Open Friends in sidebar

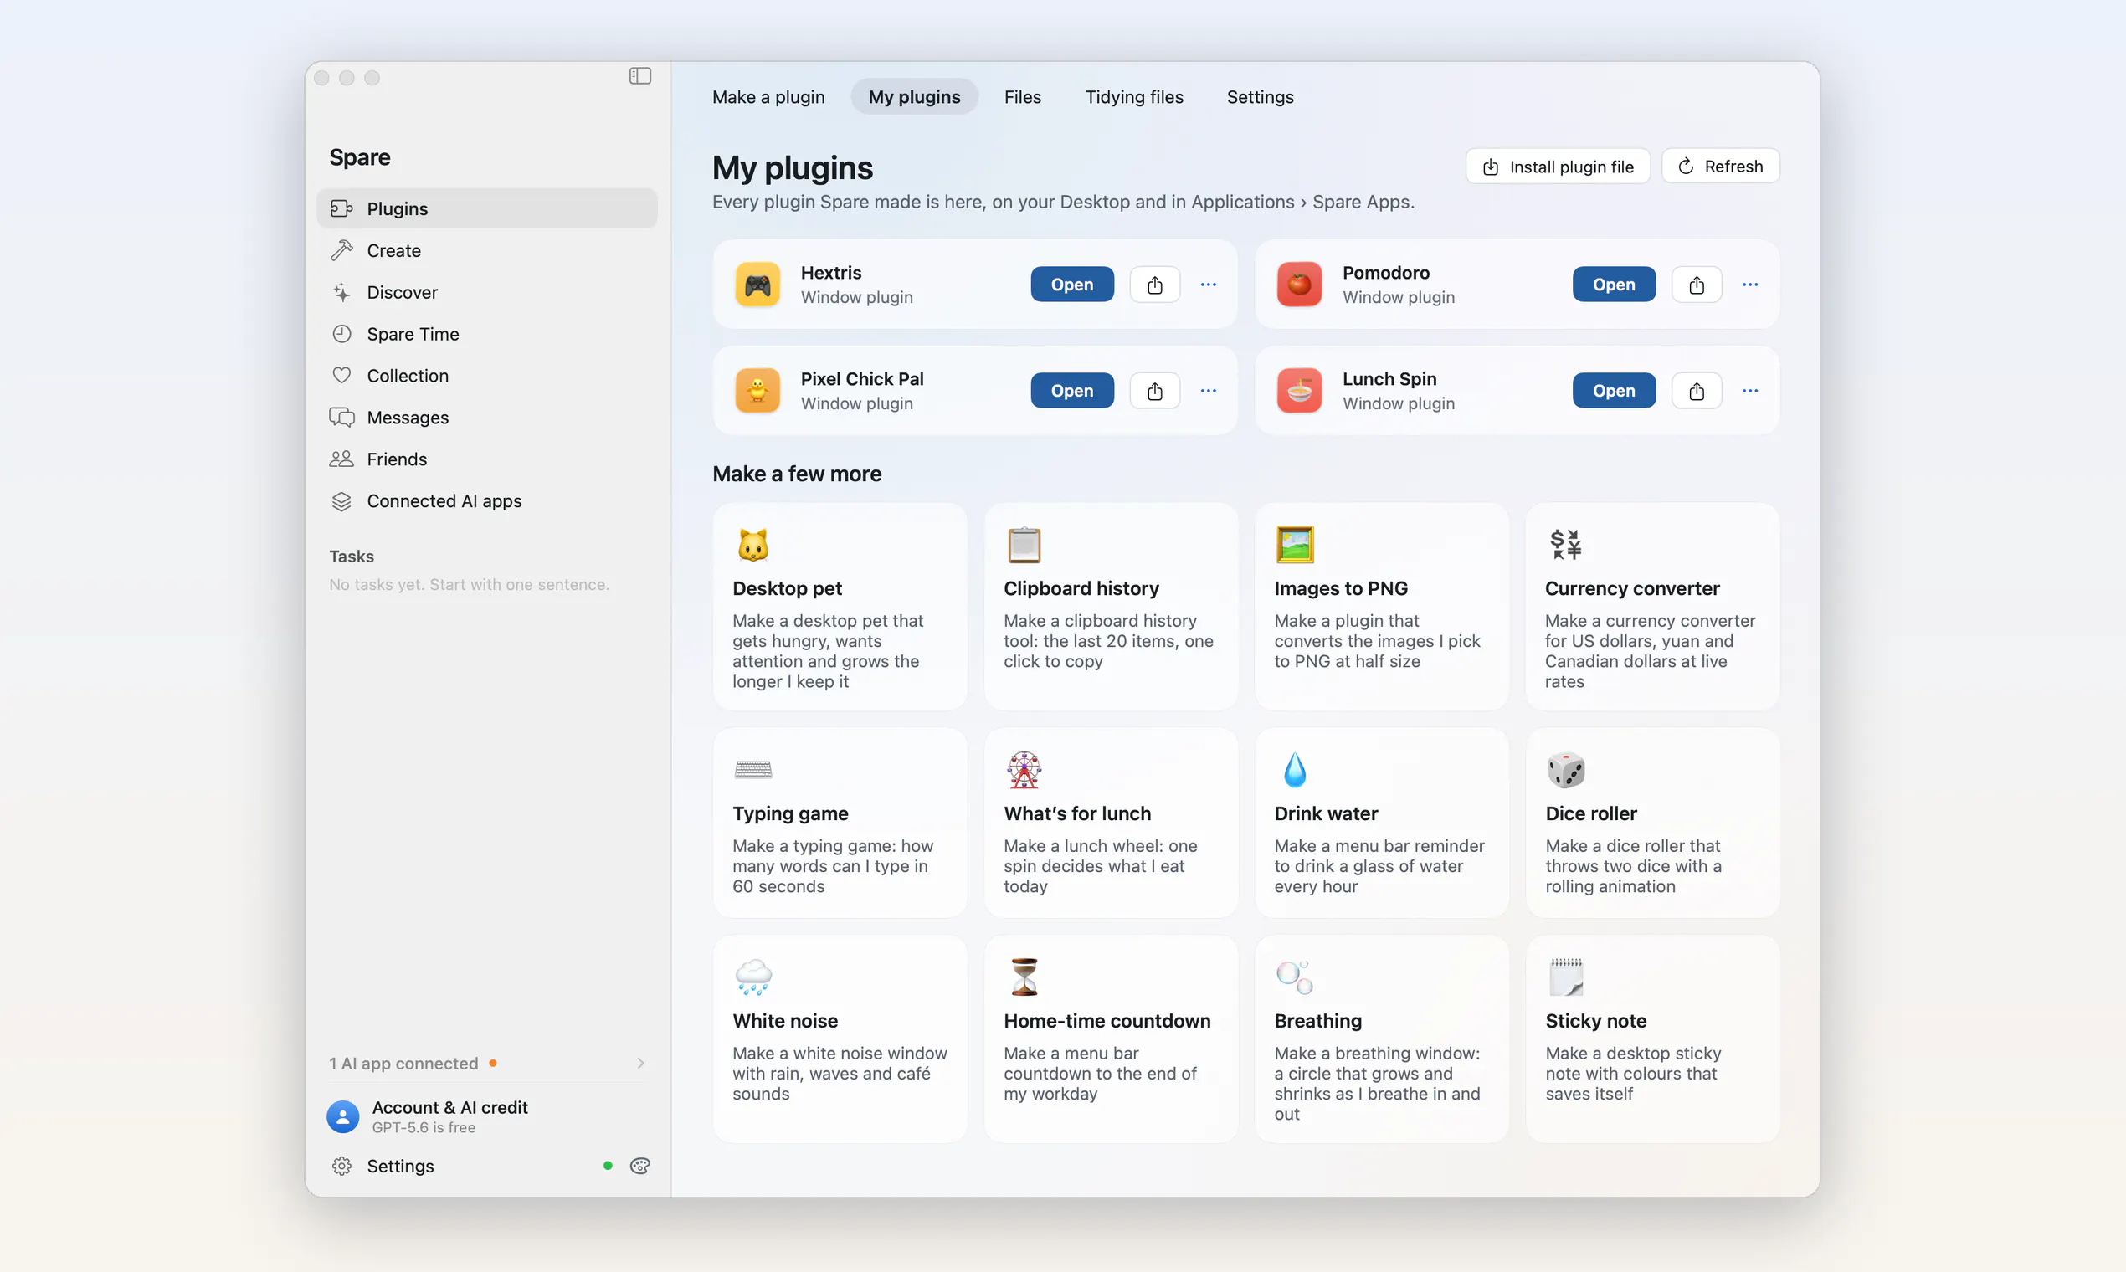coord(486,459)
